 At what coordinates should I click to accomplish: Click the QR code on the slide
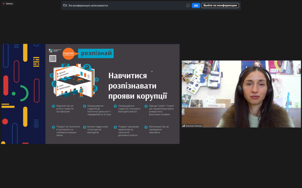52,58
